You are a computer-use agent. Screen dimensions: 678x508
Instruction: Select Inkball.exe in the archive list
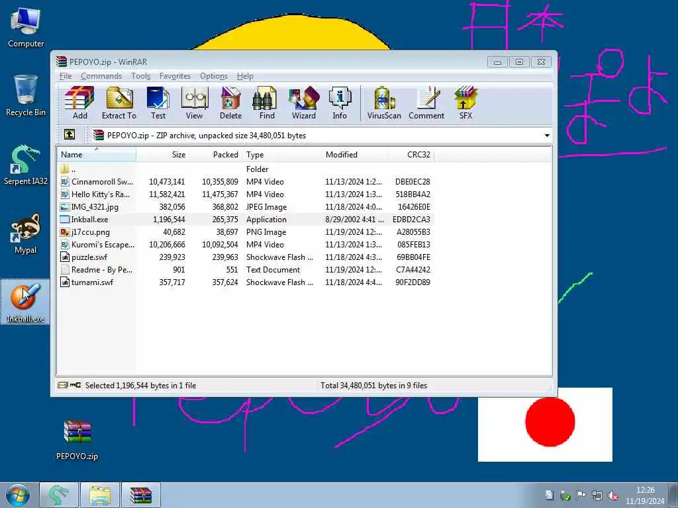point(246,219)
